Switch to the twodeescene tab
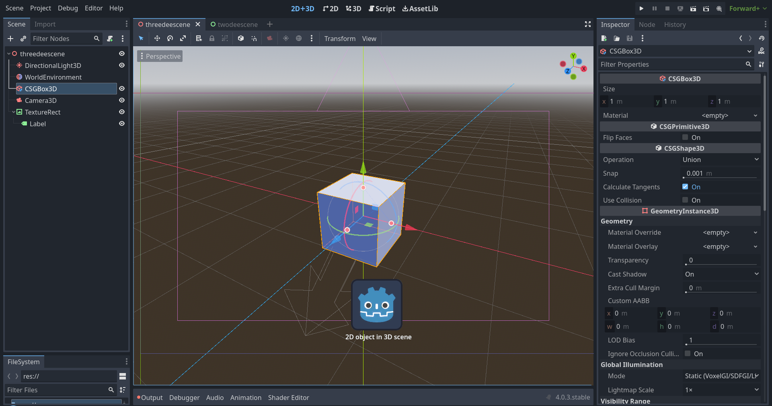 [x=237, y=24]
